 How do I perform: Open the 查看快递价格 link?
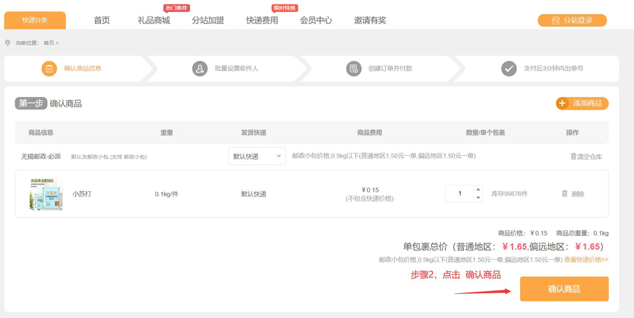pyautogui.click(x=586, y=260)
